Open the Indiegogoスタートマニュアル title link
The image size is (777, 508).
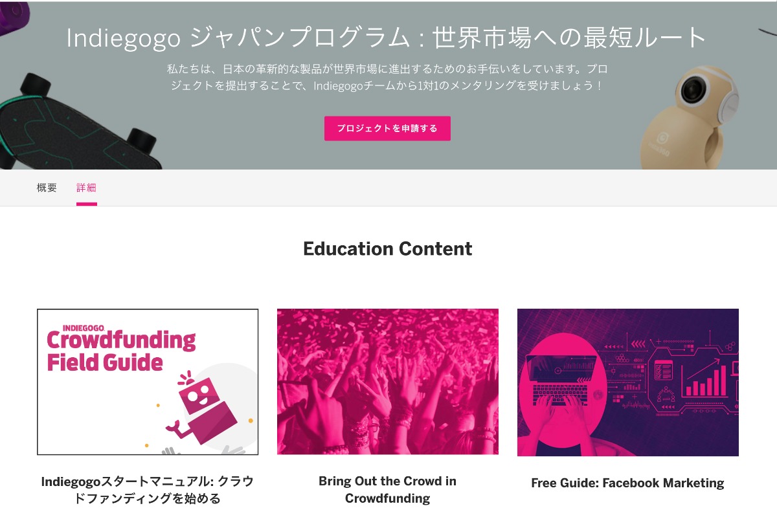point(148,490)
